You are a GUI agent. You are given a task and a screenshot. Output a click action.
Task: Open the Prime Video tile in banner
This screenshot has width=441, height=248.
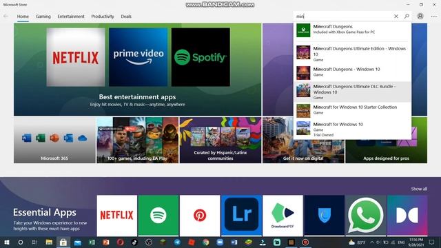(138, 57)
